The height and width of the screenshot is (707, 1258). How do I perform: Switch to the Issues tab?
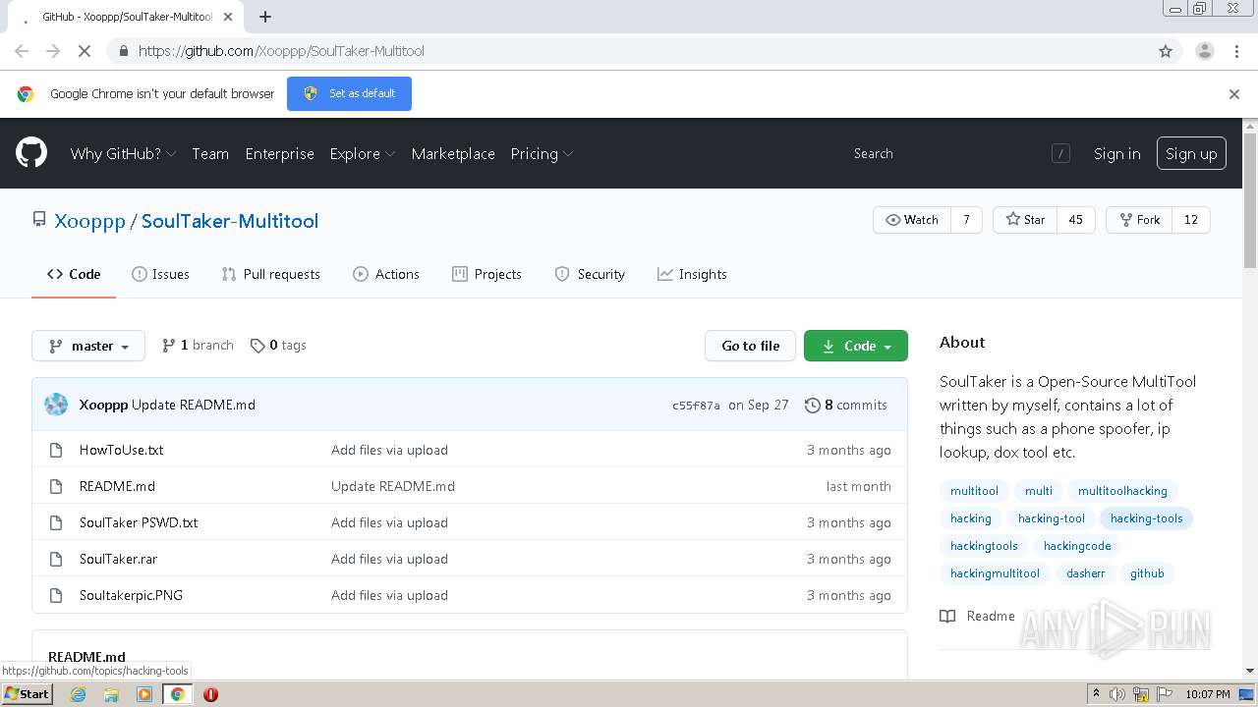[x=160, y=274]
